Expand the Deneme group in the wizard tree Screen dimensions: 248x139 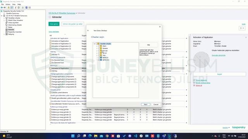click(97, 48)
